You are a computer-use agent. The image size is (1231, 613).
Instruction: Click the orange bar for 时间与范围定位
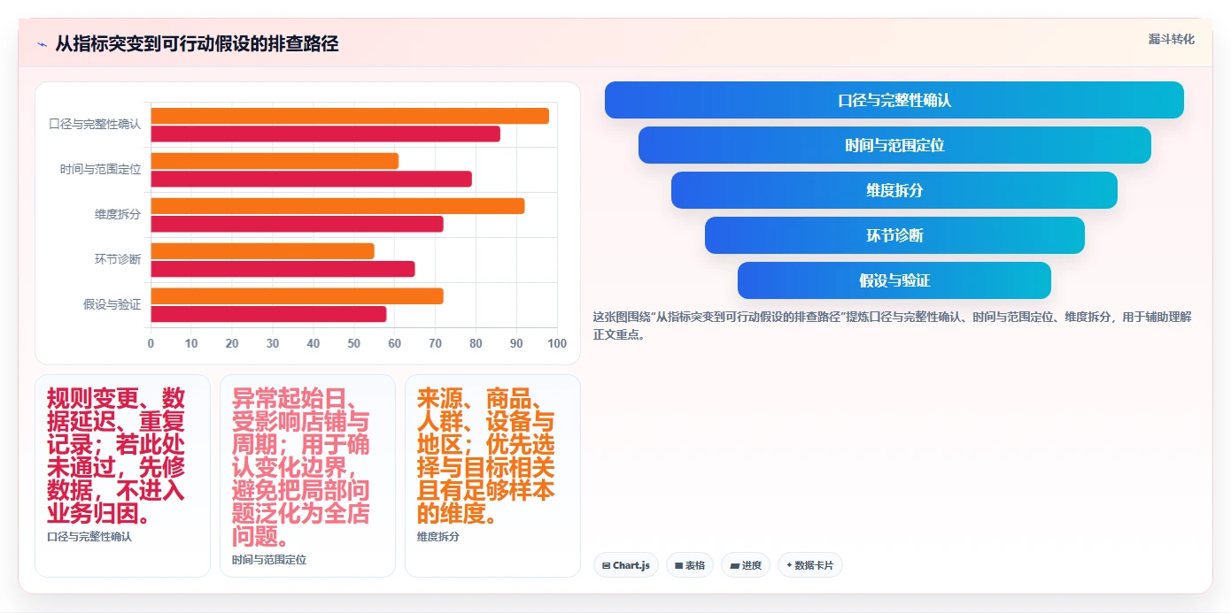coord(275,161)
